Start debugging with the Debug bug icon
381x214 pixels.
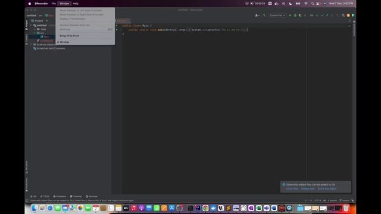[295, 15]
